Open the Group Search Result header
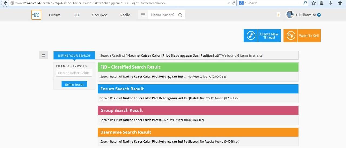Screen dimensions: 346x148 [x=198, y=110]
